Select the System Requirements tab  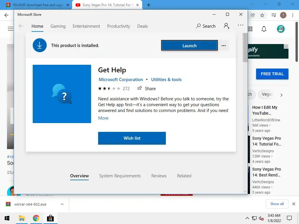click(x=120, y=176)
